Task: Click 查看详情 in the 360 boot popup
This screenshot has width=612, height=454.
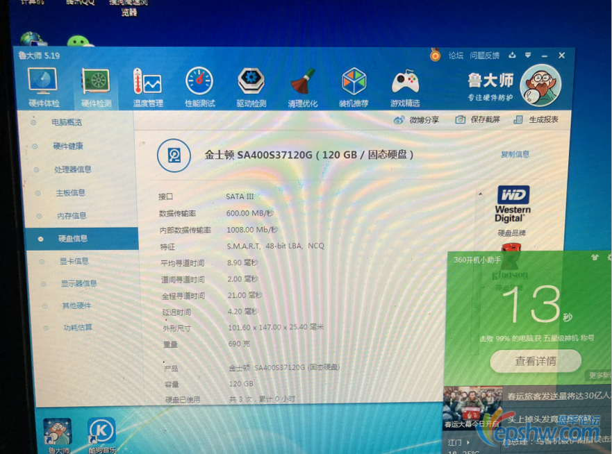Action: [x=536, y=361]
